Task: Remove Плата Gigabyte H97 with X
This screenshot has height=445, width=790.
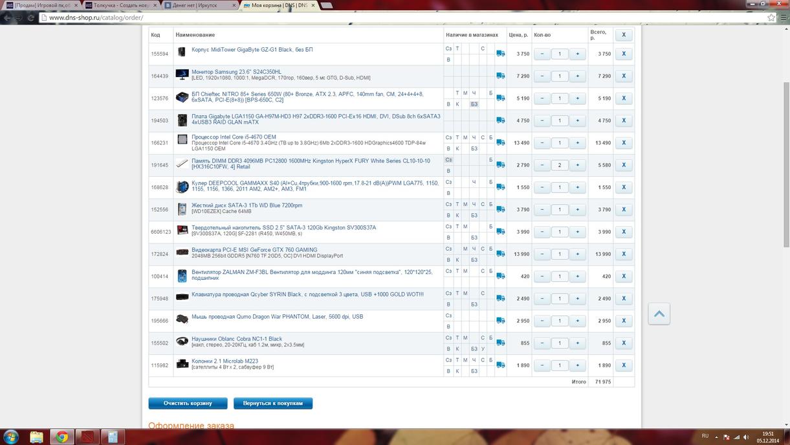Action: click(x=624, y=120)
